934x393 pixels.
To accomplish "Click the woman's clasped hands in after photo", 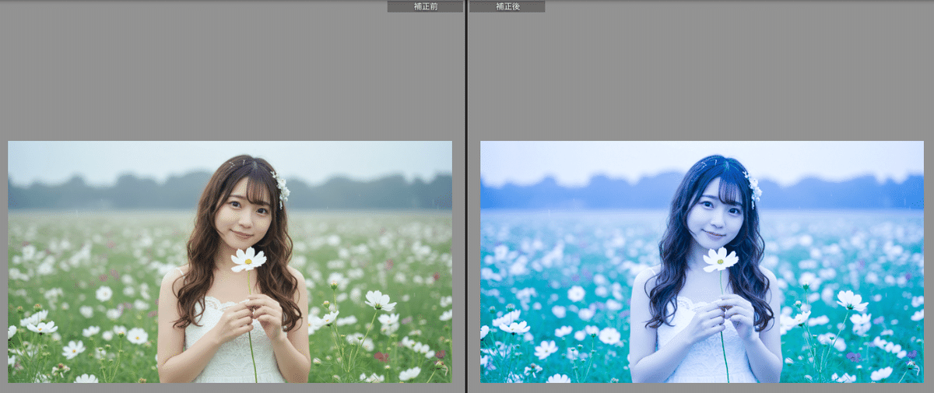I will click(723, 314).
